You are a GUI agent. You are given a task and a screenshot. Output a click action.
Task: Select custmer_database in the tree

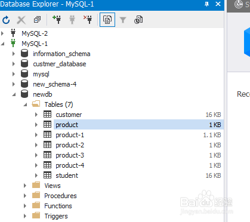(60, 64)
